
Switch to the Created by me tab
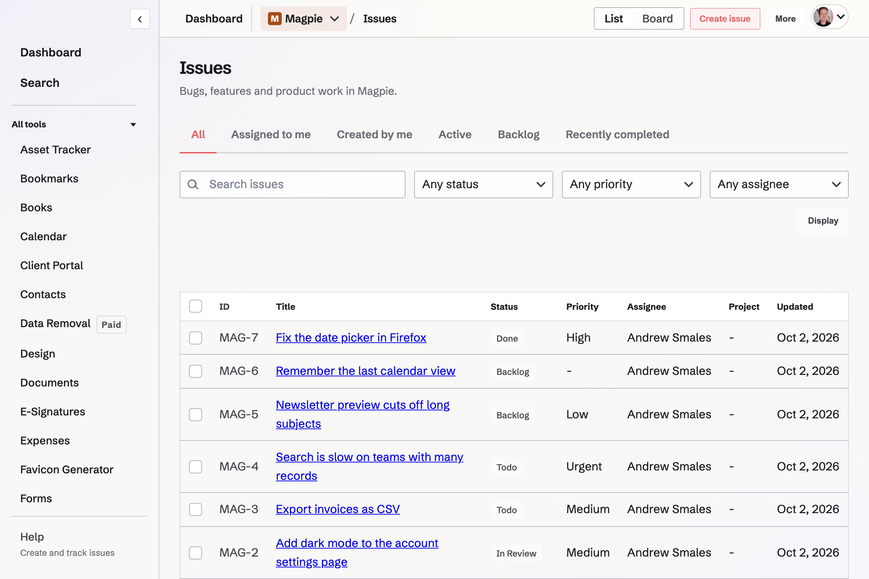[374, 134]
